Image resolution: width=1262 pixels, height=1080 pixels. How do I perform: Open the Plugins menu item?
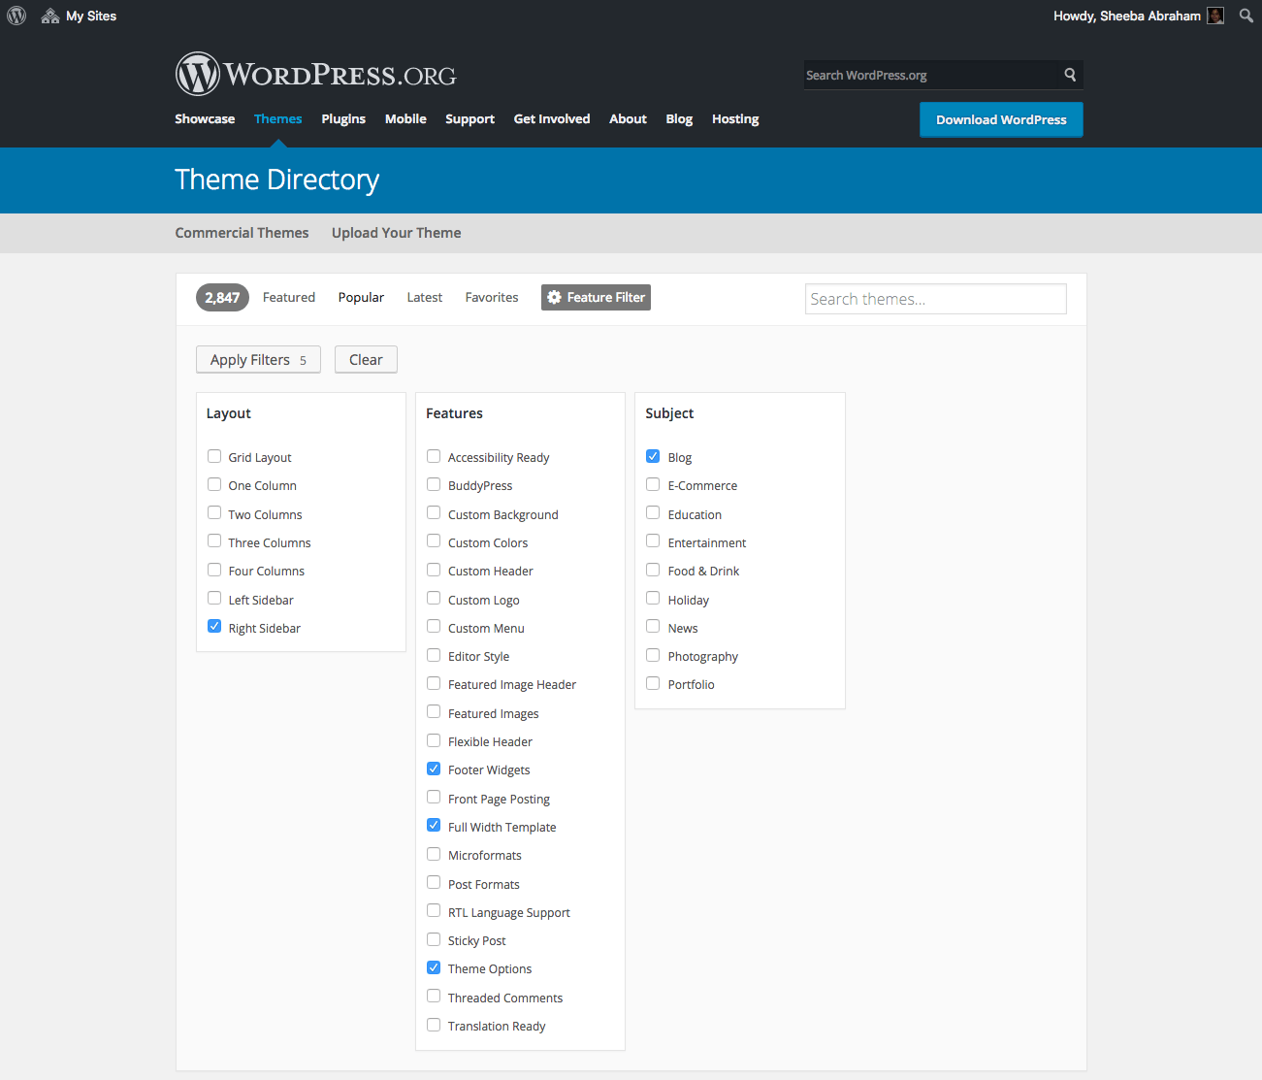coord(343,118)
